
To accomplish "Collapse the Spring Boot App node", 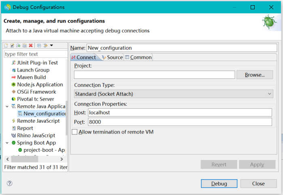I will point(7,143).
